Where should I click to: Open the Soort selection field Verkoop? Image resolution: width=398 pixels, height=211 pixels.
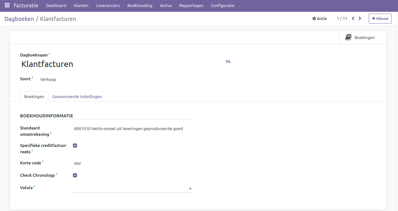point(48,80)
